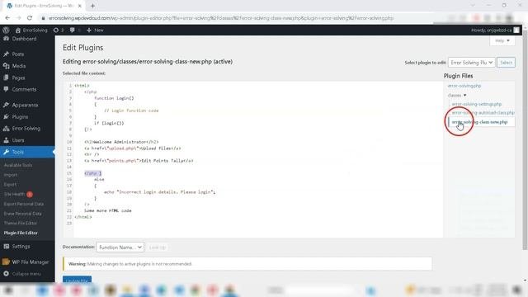Open Theme File Editor submenu item
The height and width of the screenshot is (297, 528).
click(x=20, y=223)
